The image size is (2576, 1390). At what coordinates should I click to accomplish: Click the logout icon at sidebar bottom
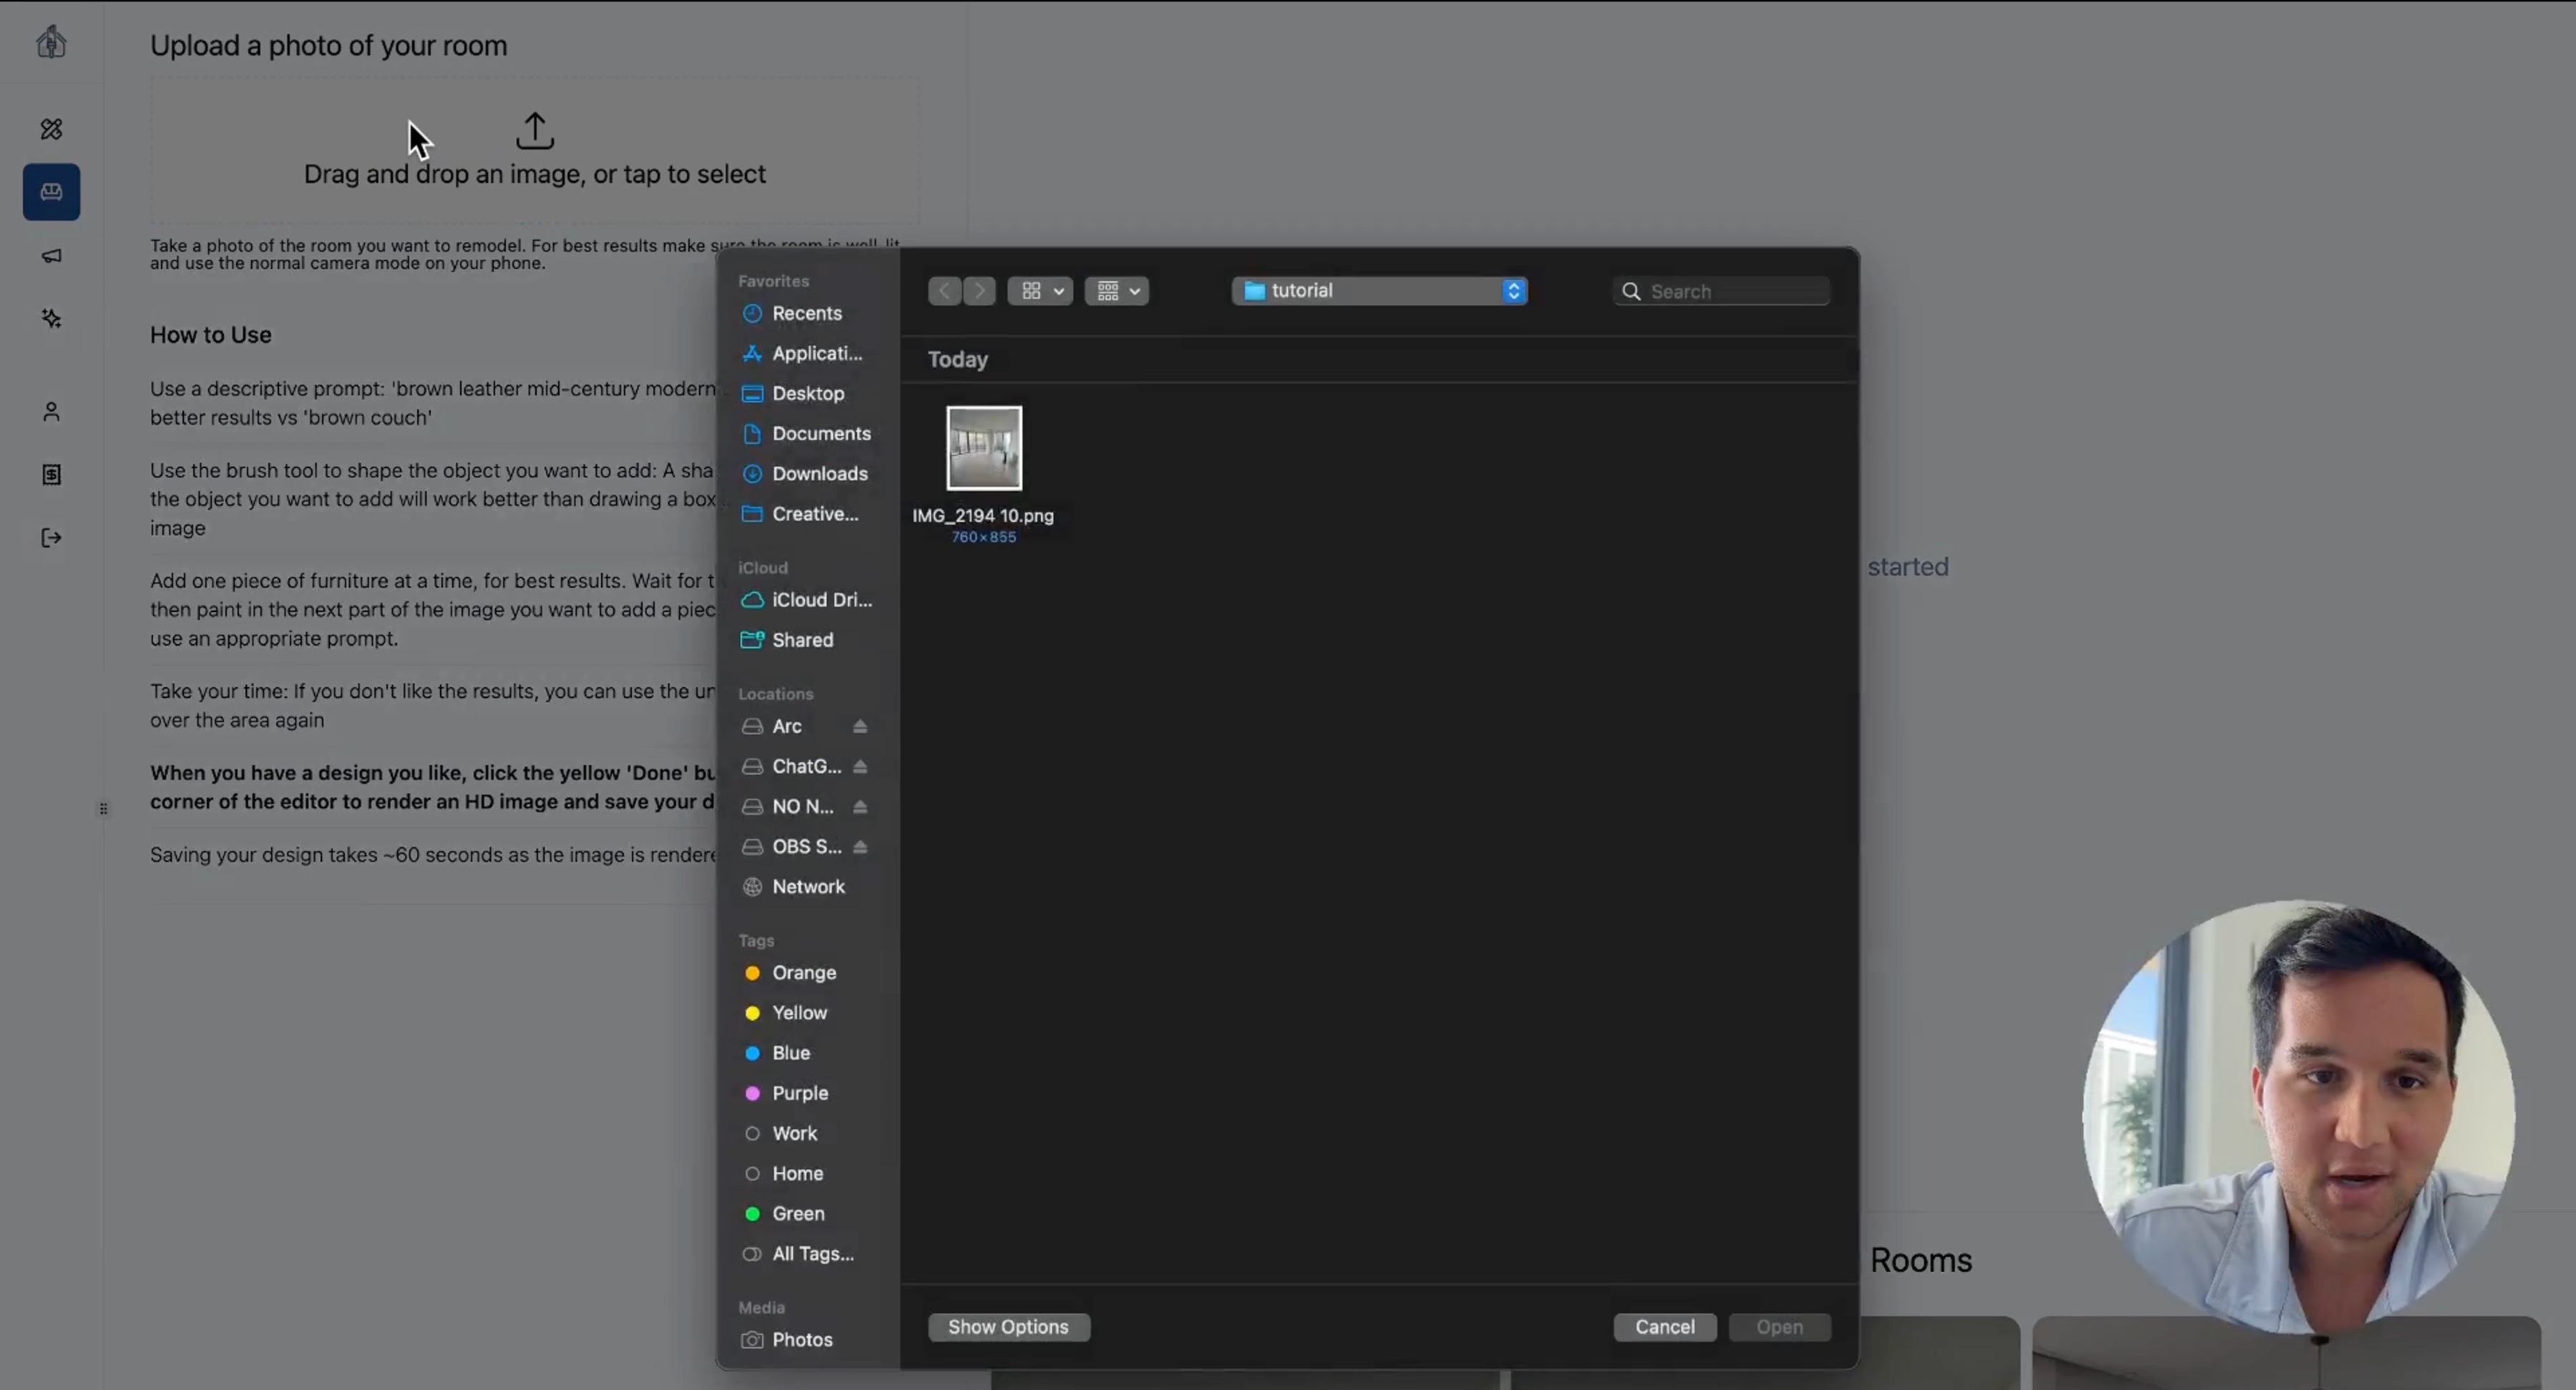point(50,537)
